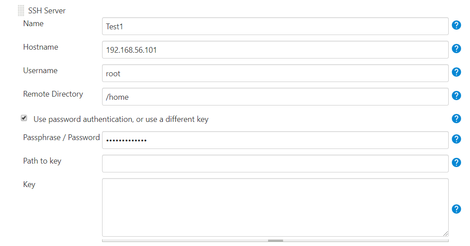The width and height of the screenshot is (470, 246).
Task: Click the 'Use password authentication' label text
Action: coord(121,119)
